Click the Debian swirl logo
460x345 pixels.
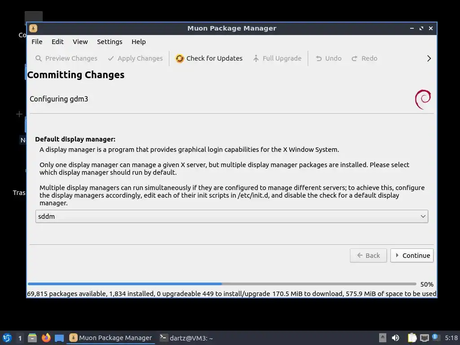pyautogui.click(x=423, y=99)
